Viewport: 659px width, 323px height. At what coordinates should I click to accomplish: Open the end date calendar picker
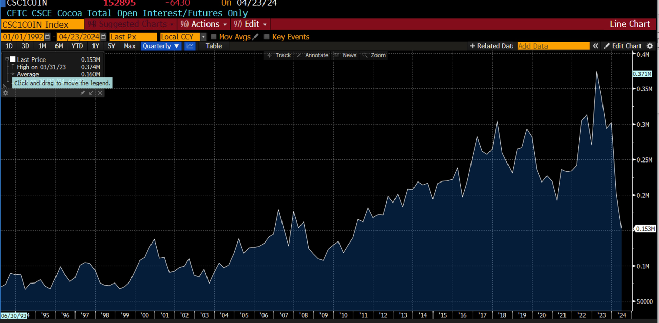103,37
